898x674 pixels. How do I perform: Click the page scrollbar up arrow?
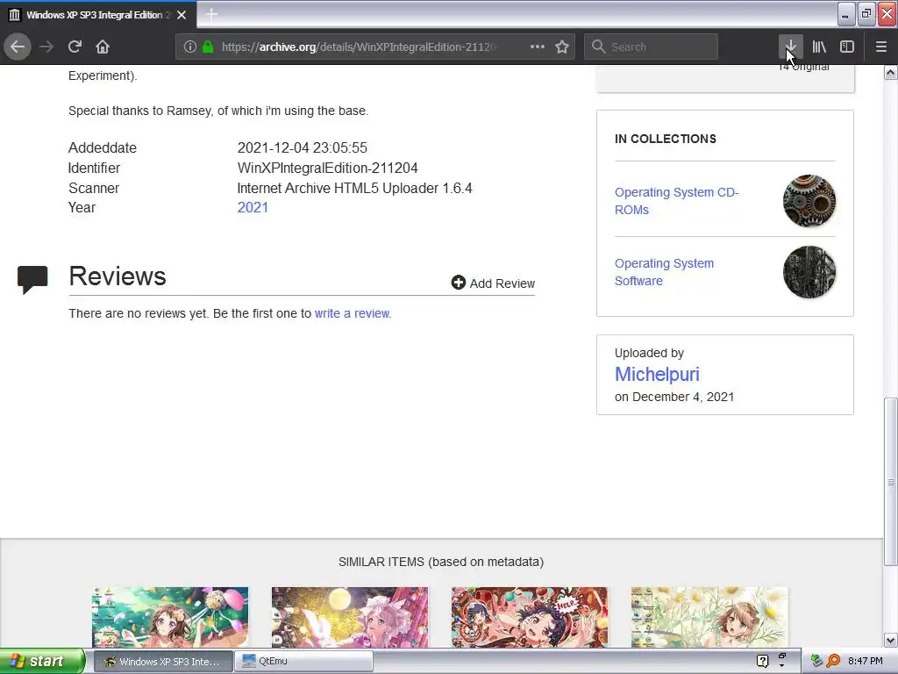(x=891, y=73)
